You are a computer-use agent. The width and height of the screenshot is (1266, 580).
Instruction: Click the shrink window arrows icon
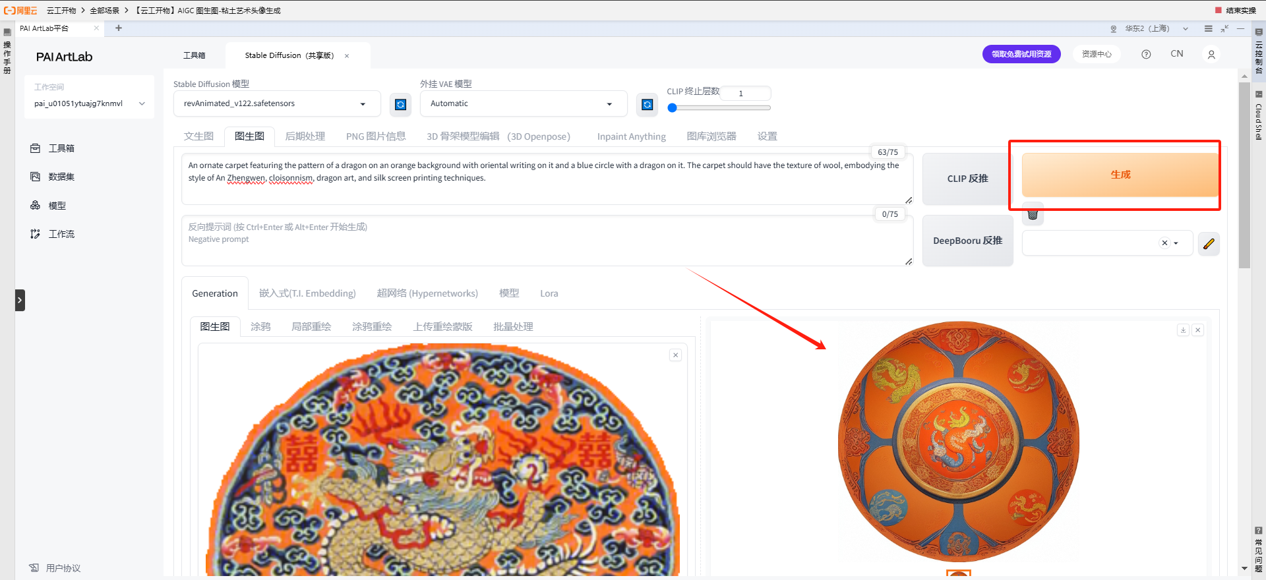point(1224,28)
